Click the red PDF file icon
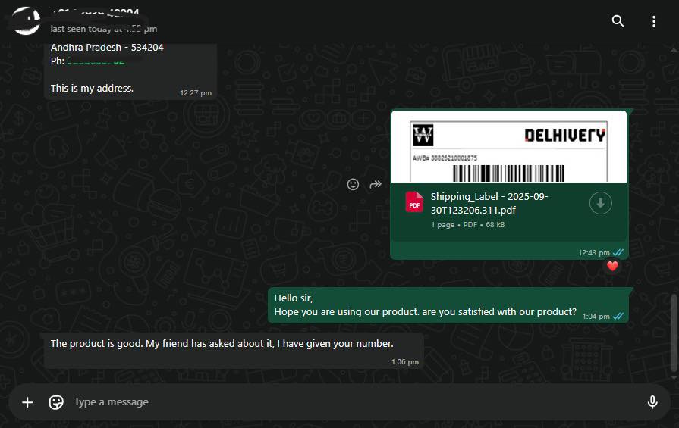The width and height of the screenshot is (679, 428). coord(414,203)
